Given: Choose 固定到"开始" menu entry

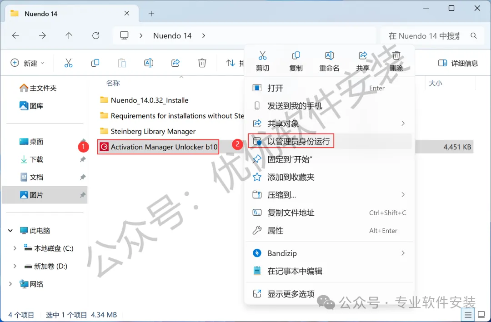Looking at the screenshot, I should tap(330, 159).
